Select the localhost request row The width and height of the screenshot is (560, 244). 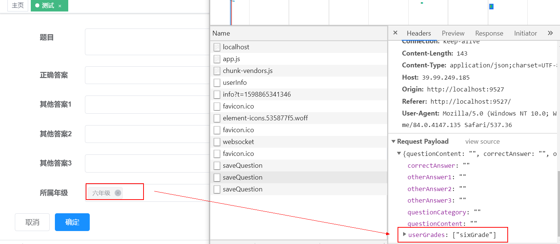299,47
